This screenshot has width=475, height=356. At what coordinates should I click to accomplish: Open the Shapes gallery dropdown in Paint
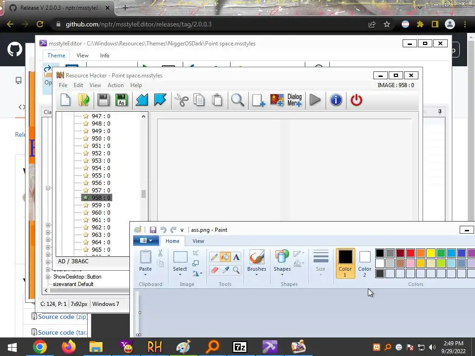click(282, 275)
